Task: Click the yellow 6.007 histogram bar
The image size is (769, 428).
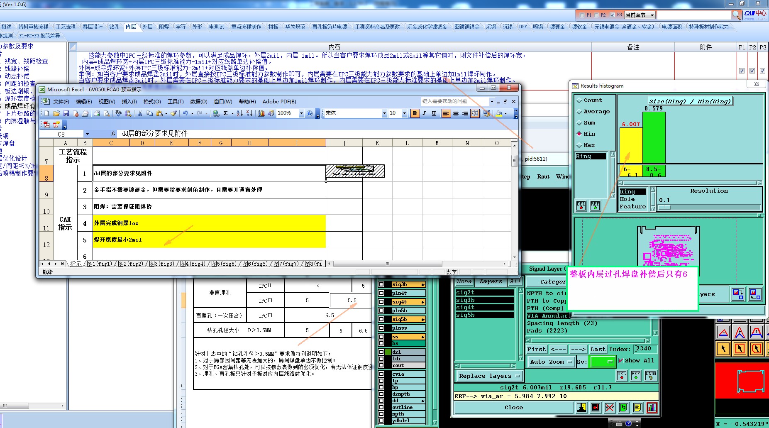Action: pos(631,145)
